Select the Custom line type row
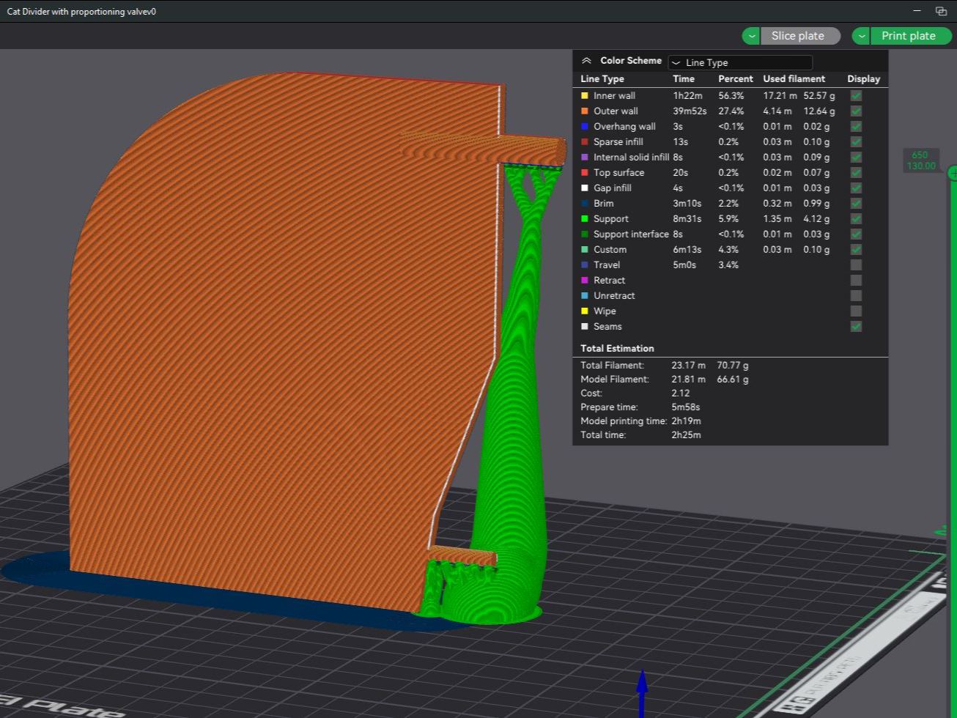The image size is (957, 718). tap(730, 250)
